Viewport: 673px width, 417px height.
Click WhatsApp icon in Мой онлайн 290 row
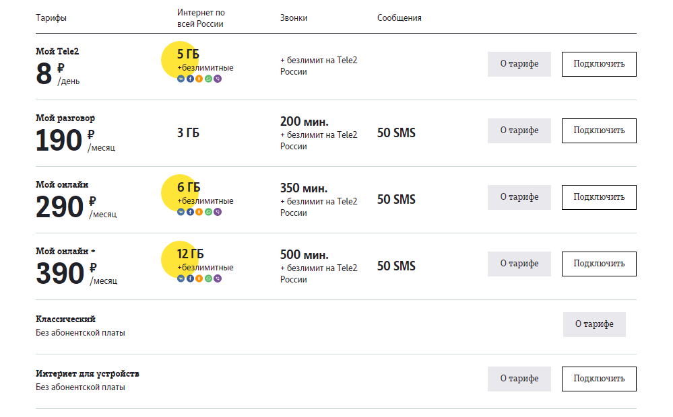208,212
